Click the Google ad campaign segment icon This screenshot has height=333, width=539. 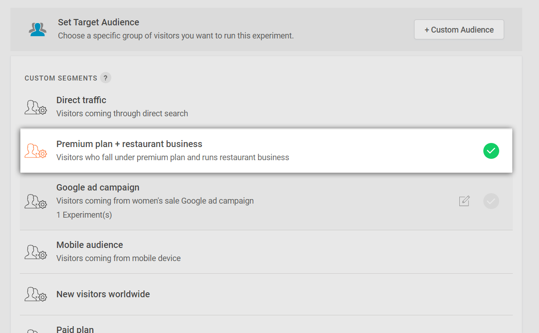coord(36,201)
